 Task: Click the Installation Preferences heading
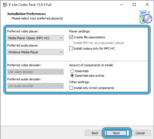coord(26,14)
